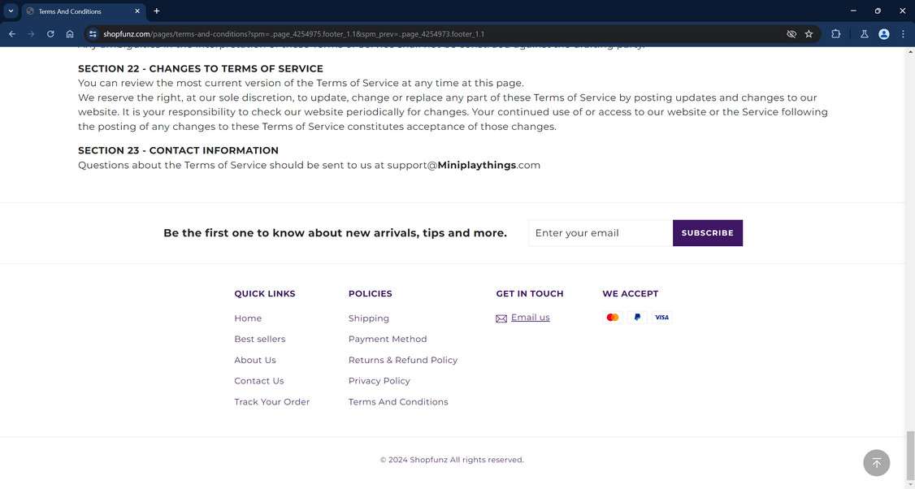Open the Track Your Order link

[272, 401]
